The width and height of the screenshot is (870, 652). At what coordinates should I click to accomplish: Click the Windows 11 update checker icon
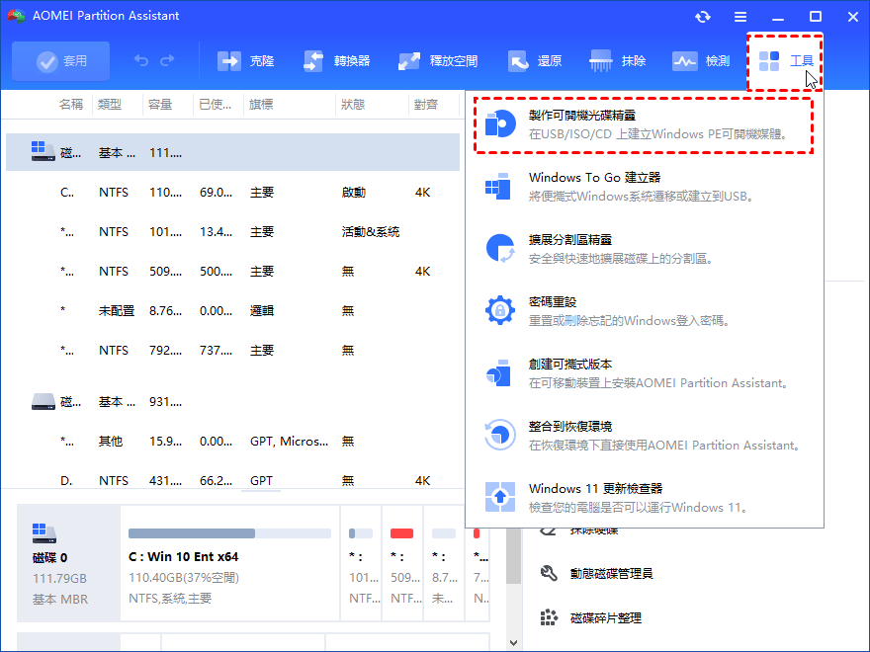click(500, 497)
